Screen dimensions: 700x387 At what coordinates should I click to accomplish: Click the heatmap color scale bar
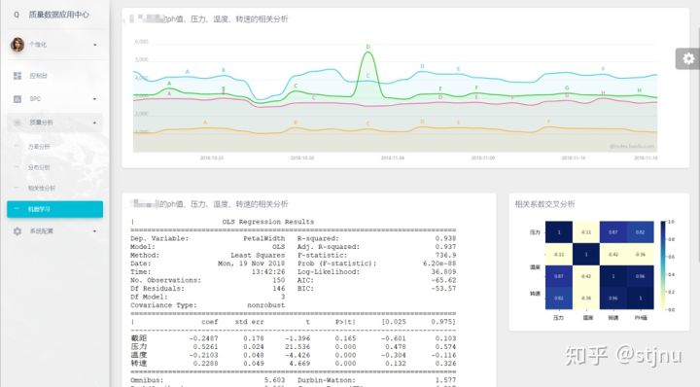click(x=663, y=265)
